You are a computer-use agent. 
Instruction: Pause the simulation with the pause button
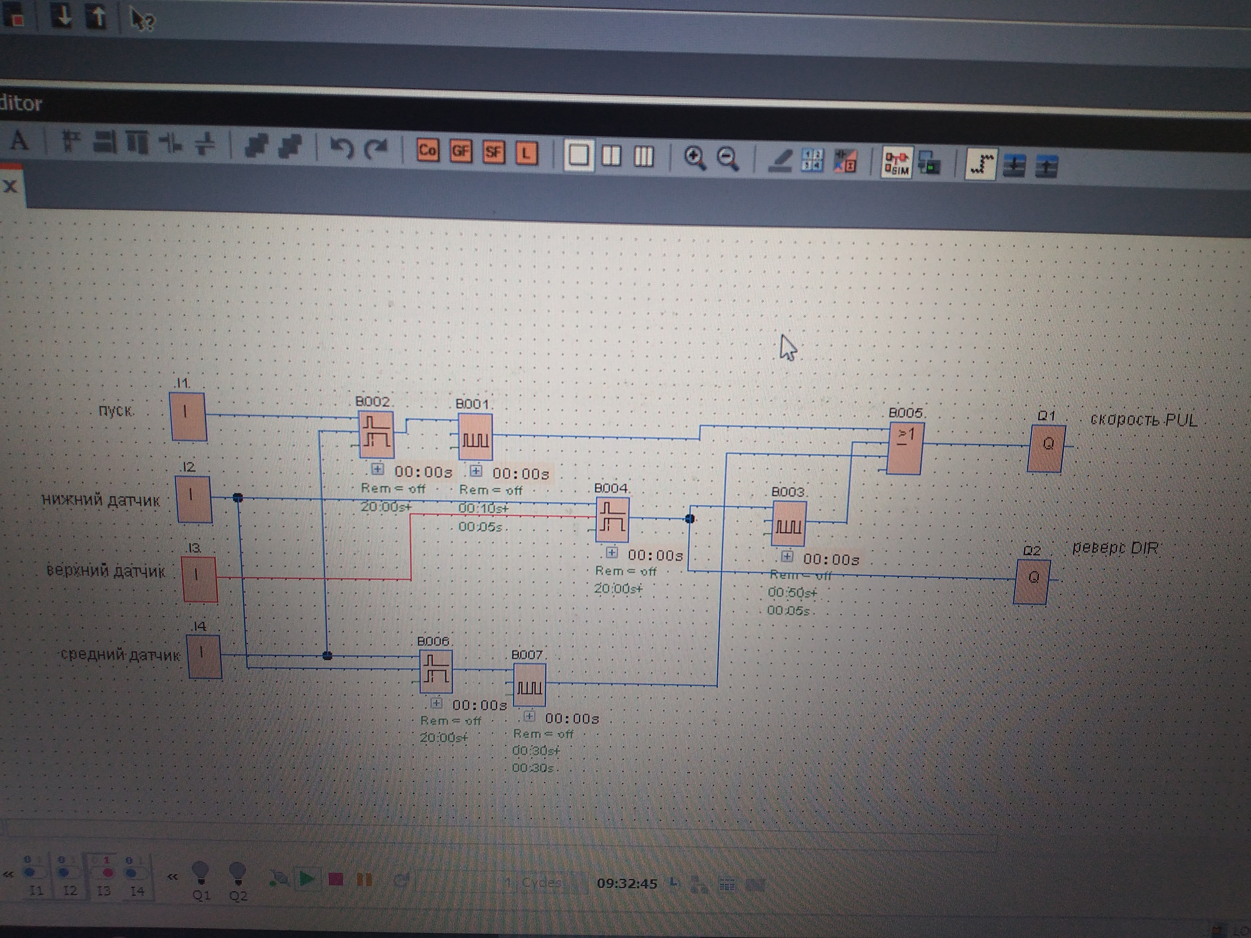[x=365, y=879]
